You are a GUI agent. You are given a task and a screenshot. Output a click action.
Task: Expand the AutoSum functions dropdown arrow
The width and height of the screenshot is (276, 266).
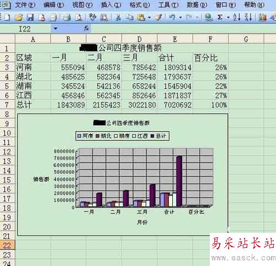(x=228, y=18)
